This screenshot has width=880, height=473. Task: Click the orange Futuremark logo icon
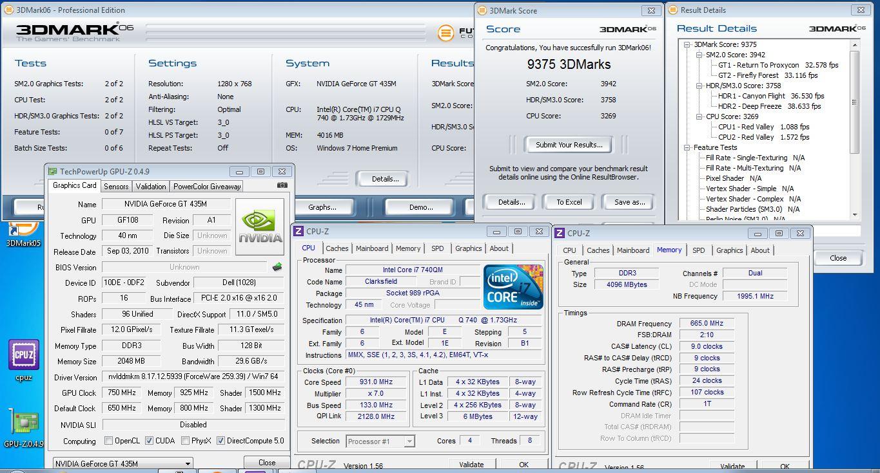pos(445,33)
